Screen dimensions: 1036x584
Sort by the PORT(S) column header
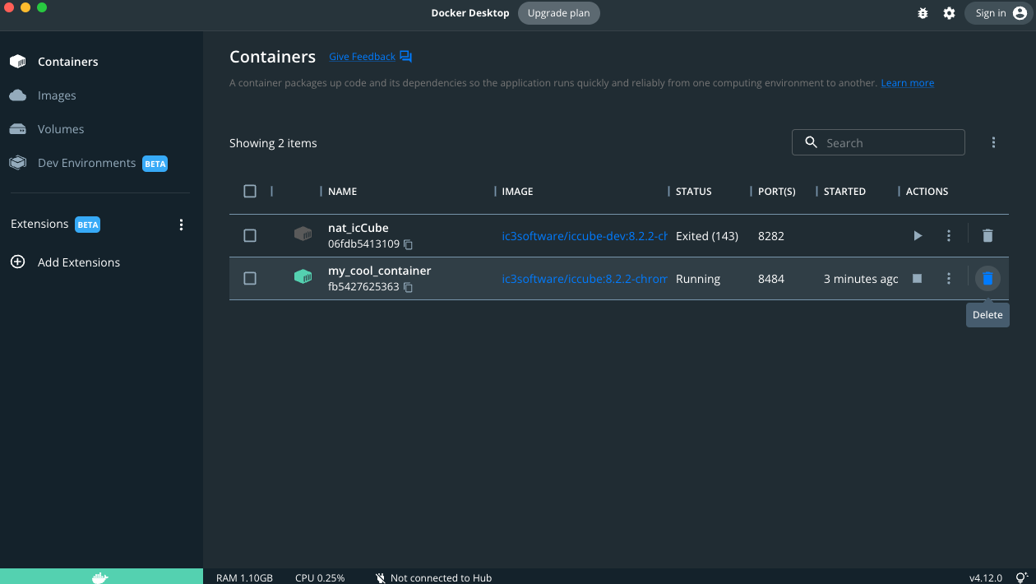coord(776,192)
